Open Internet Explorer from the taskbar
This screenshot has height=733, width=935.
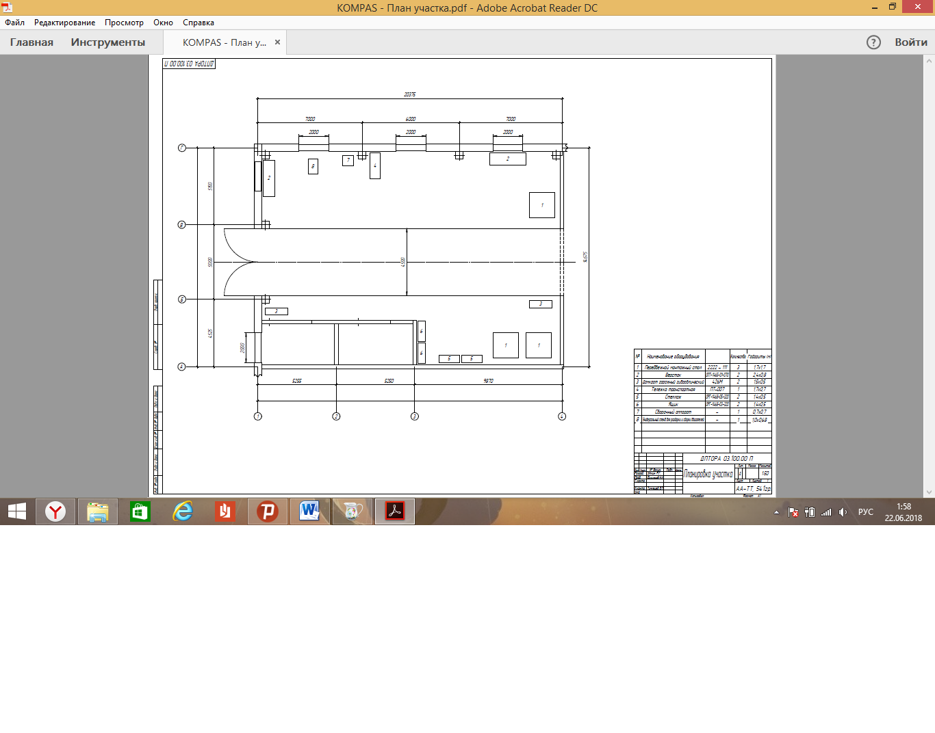pyautogui.click(x=183, y=511)
